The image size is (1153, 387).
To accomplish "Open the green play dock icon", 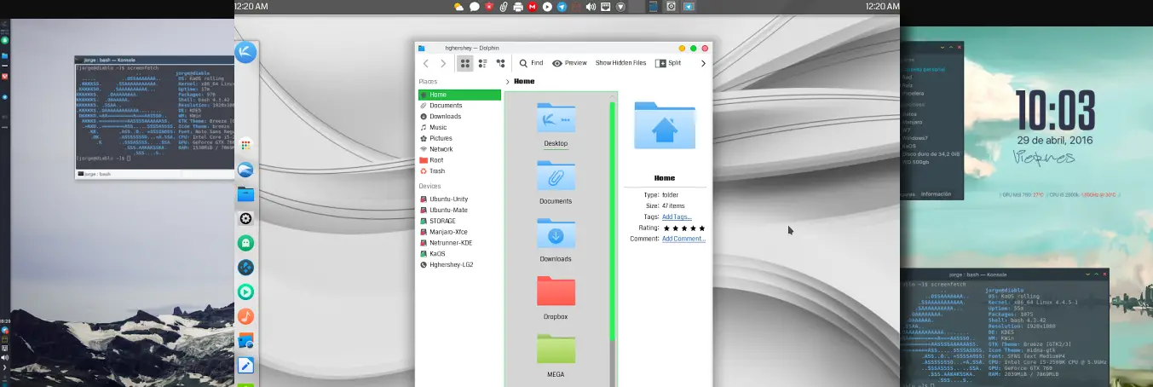I will pyautogui.click(x=245, y=292).
